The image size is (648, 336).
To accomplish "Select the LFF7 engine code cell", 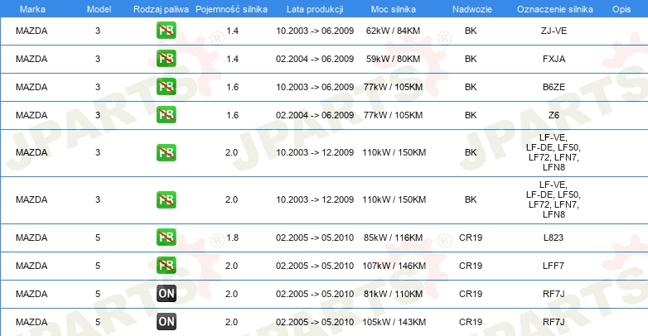I will [x=554, y=266].
